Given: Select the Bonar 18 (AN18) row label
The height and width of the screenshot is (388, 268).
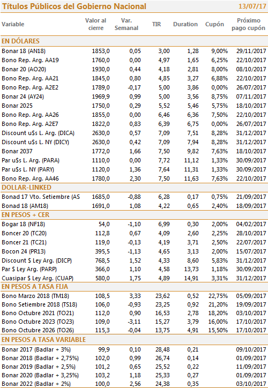Looking at the screenshot, I should point(24,51).
